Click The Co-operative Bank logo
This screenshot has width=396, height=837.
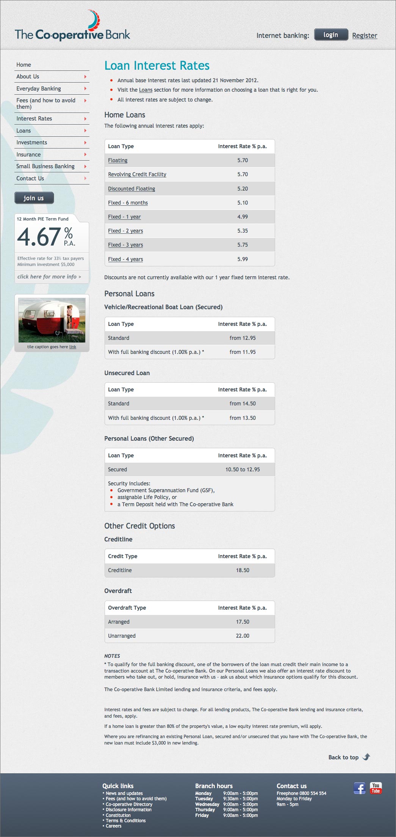(x=72, y=26)
